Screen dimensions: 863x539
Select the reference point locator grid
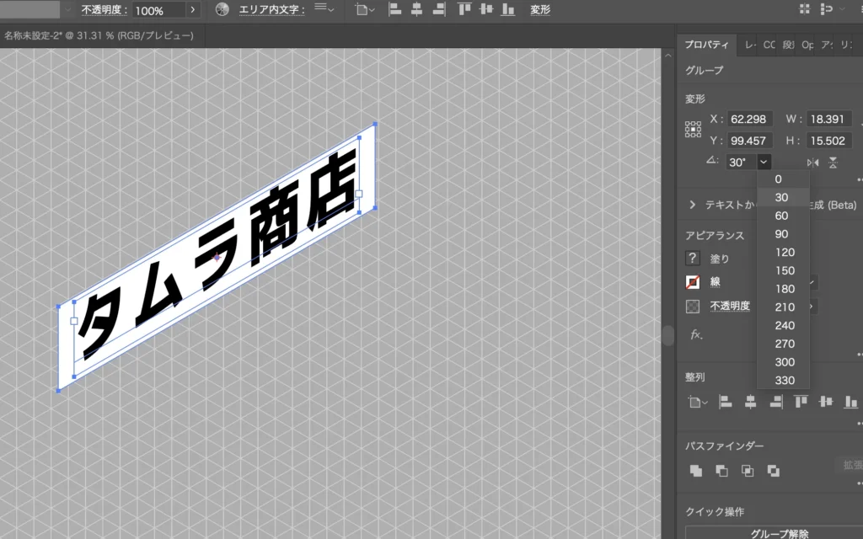(693, 130)
